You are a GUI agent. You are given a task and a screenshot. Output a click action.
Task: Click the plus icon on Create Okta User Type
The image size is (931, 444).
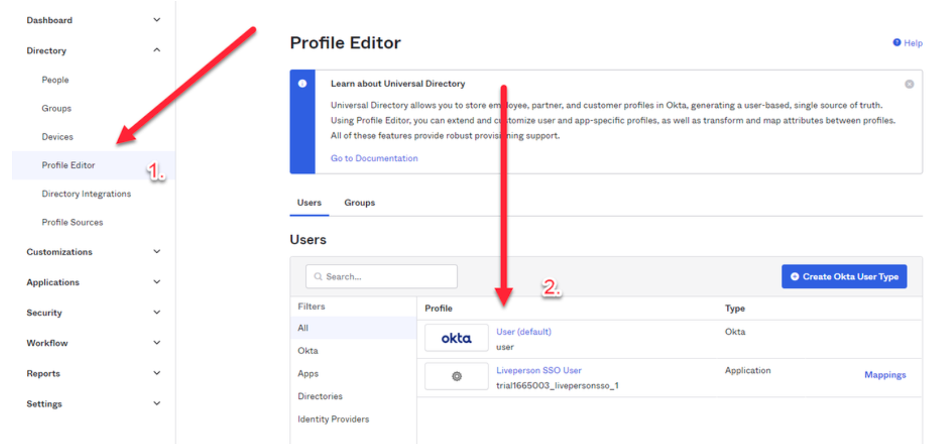(x=794, y=277)
